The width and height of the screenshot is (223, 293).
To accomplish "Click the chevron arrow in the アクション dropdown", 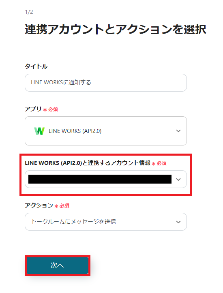I will coord(178,222).
